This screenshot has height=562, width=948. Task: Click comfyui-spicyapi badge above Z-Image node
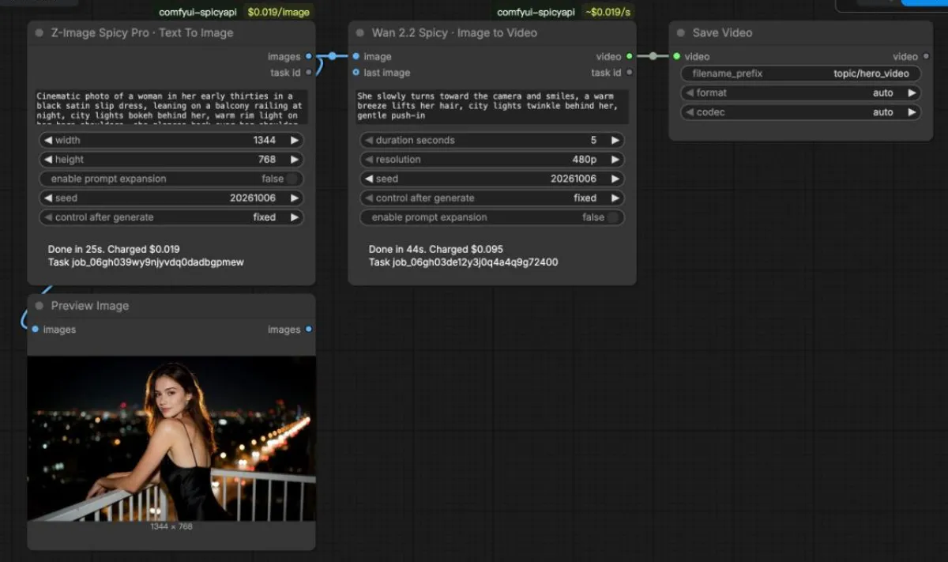point(197,12)
